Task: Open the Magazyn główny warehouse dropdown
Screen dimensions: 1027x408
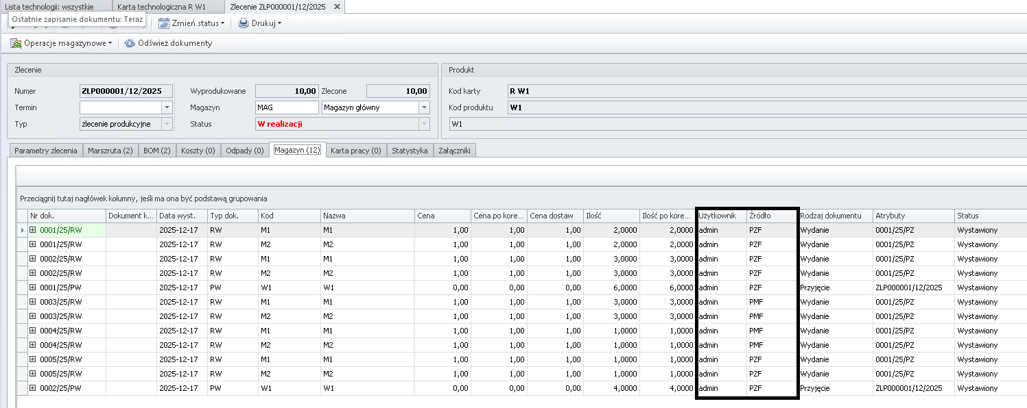Action: 424,107
